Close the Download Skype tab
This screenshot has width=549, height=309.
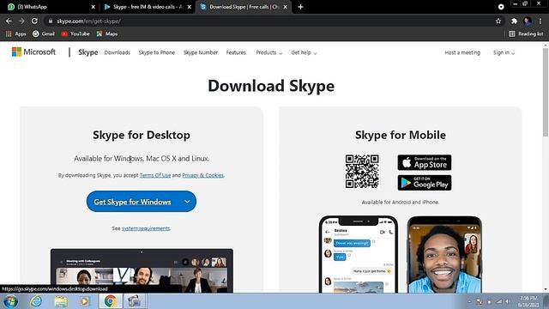(286, 7)
